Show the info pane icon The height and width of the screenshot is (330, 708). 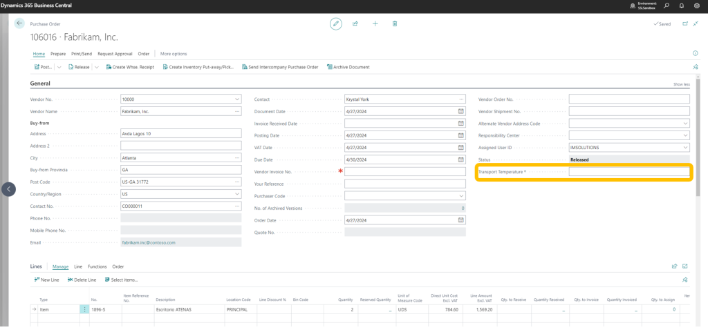point(696,54)
